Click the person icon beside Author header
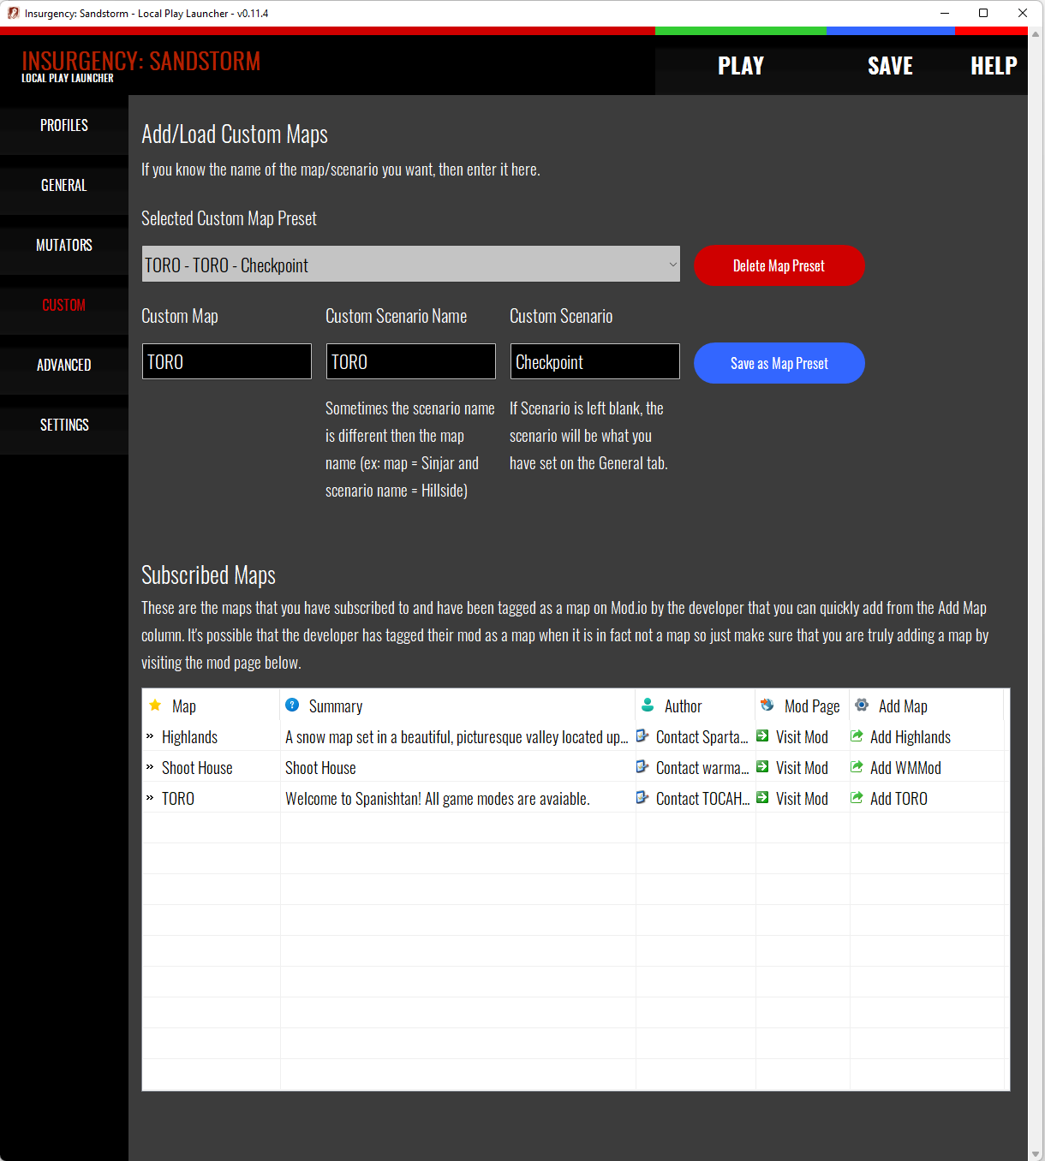This screenshot has height=1161, width=1045. point(648,706)
